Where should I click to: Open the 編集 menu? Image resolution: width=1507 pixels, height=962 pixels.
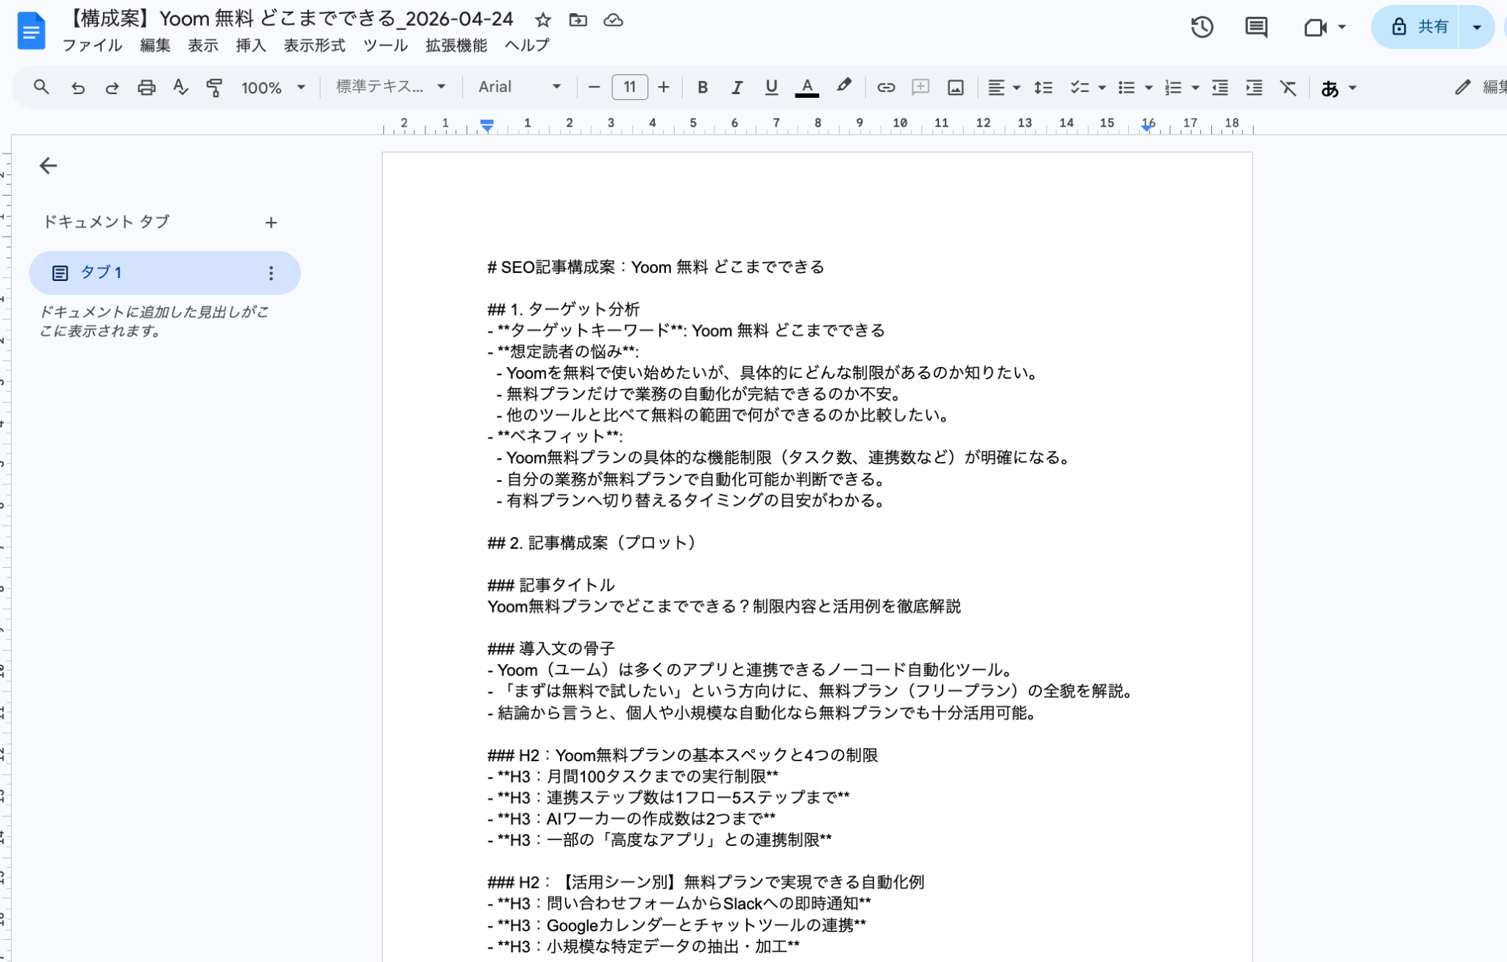[155, 46]
